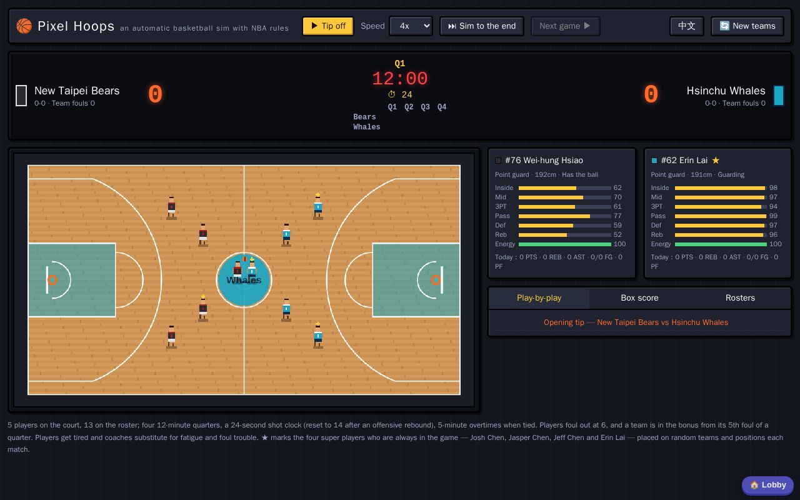Open the Play-by-play tab
800x500 pixels.
[539, 298]
